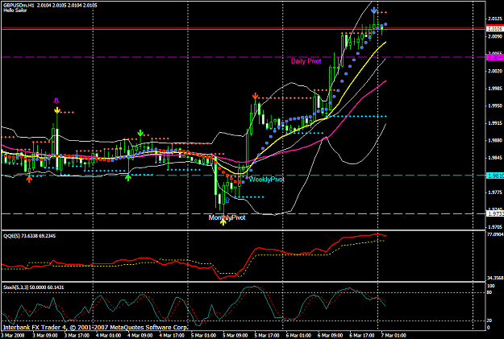Select the MonthlyPivot label

[227, 217]
